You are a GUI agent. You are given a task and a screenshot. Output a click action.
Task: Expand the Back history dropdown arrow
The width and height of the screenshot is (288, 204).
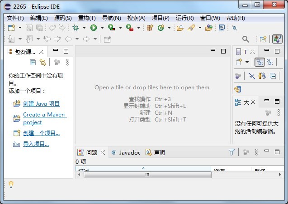(x=77, y=39)
